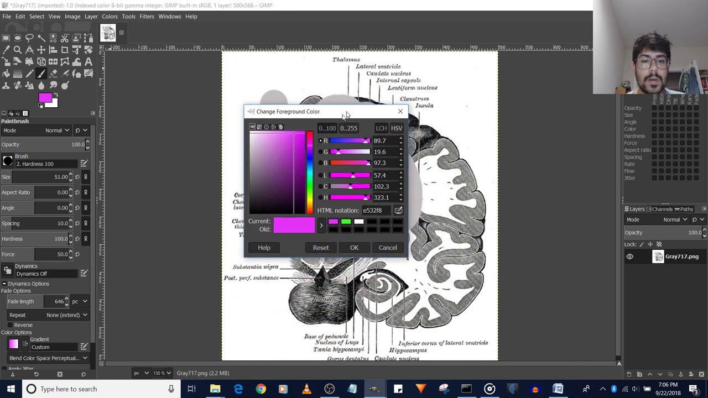Select the Scissors Select tool
This screenshot has width=708, height=398.
(65, 38)
